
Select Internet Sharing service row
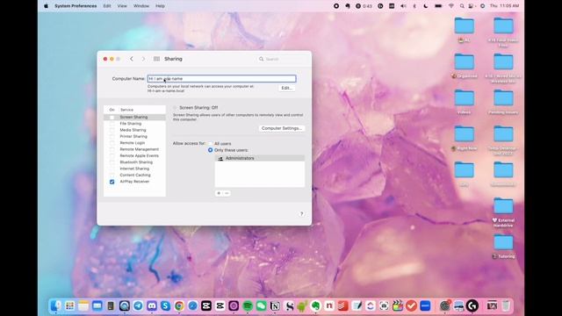point(134,169)
